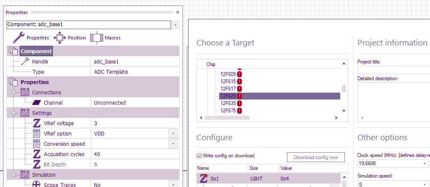Screen dimensions: 430x187
Task: Open the Clock speed dropdown
Action: (x=425, y=164)
